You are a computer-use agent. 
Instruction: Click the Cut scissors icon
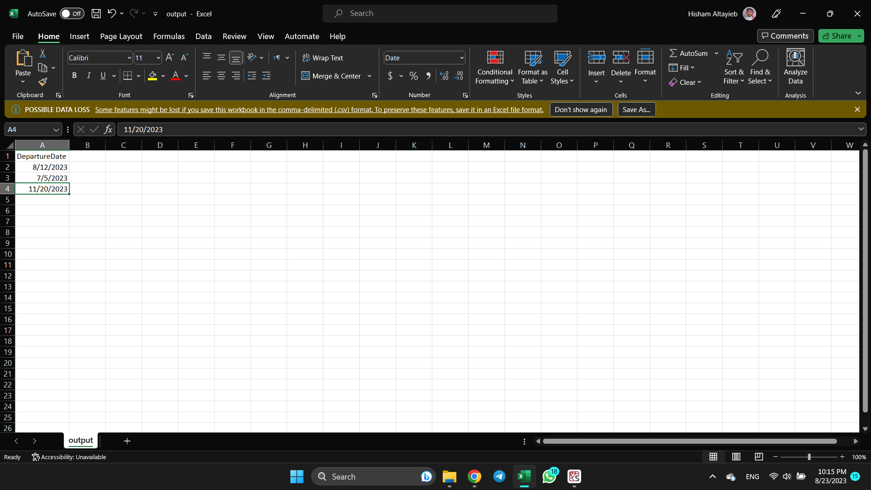pos(43,54)
